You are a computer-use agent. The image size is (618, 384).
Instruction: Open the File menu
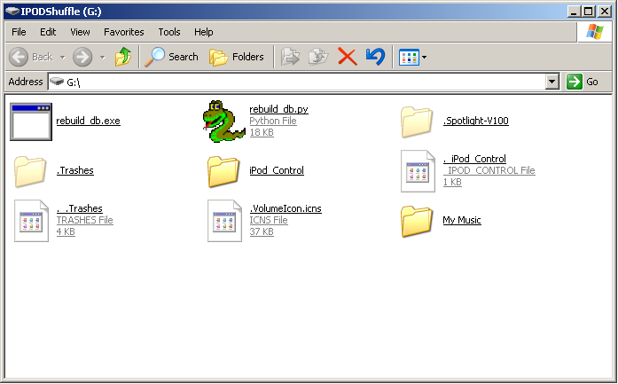tap(19, 32)
